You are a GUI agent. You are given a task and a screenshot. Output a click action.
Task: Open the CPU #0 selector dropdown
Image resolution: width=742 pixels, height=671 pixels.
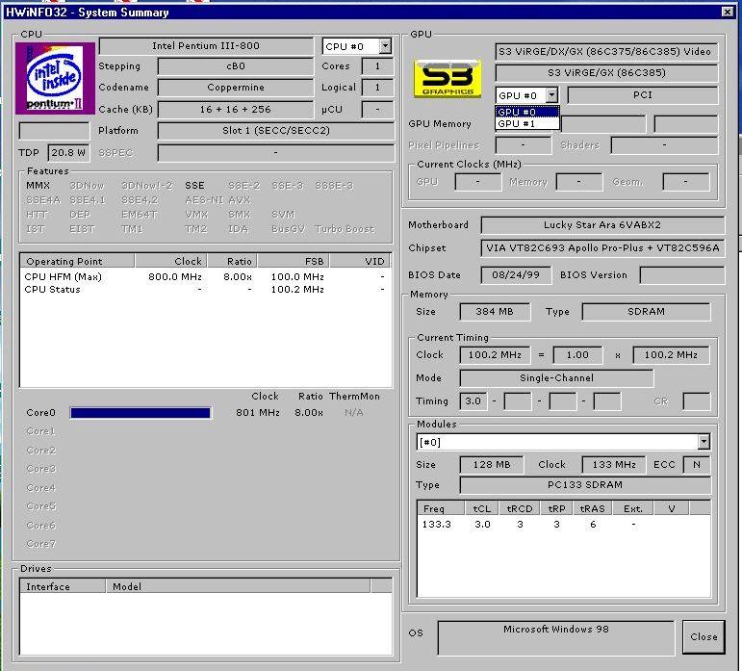pyautogui.click(x=385, y=46)
